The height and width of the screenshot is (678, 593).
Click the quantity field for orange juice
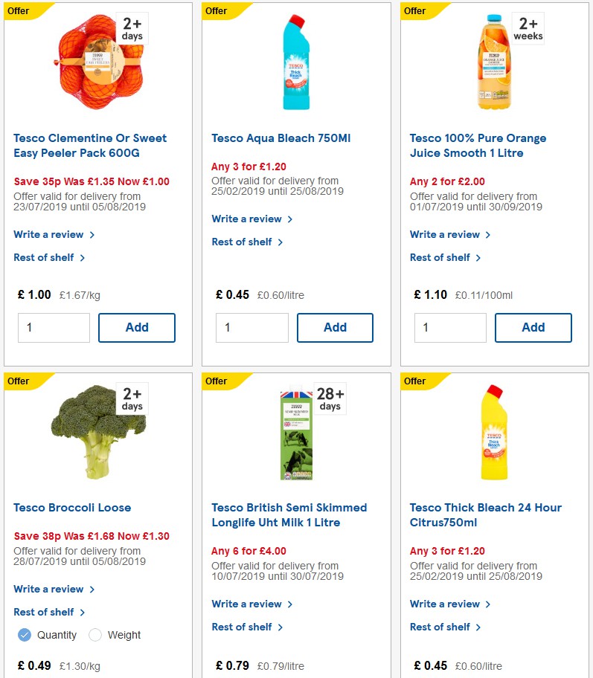tap(450, 327)
